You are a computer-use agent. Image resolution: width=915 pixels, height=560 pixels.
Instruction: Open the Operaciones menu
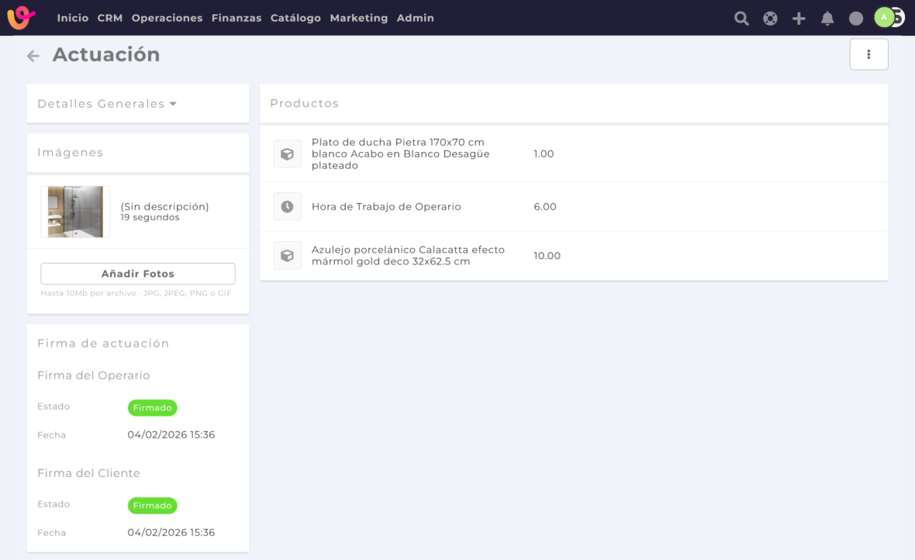pos(167,18)
